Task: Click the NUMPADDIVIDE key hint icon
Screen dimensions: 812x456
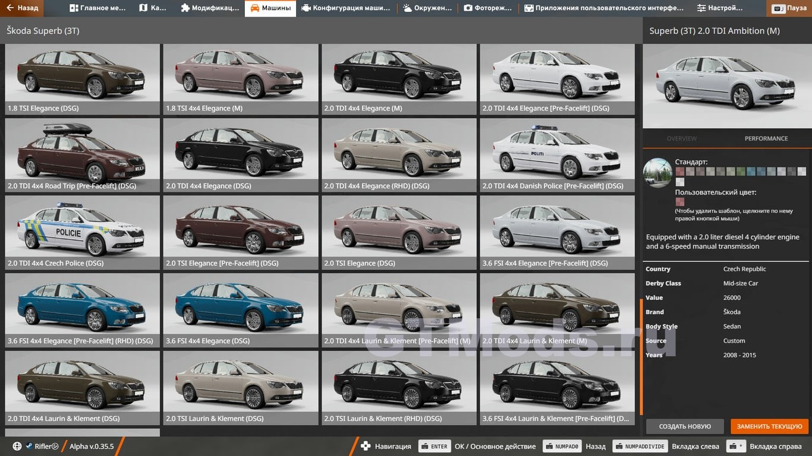Action: [640, 446]
